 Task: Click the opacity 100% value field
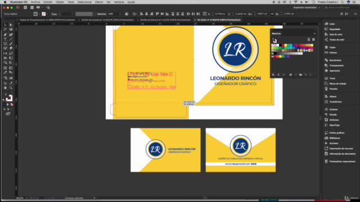click(x=113, y=14)
